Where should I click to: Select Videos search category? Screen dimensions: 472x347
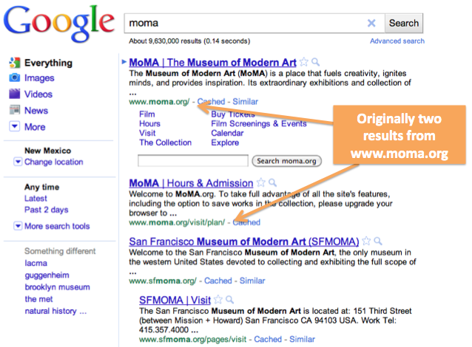(38, 94)
